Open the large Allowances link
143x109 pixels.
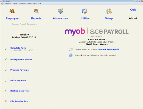[60, 18]
